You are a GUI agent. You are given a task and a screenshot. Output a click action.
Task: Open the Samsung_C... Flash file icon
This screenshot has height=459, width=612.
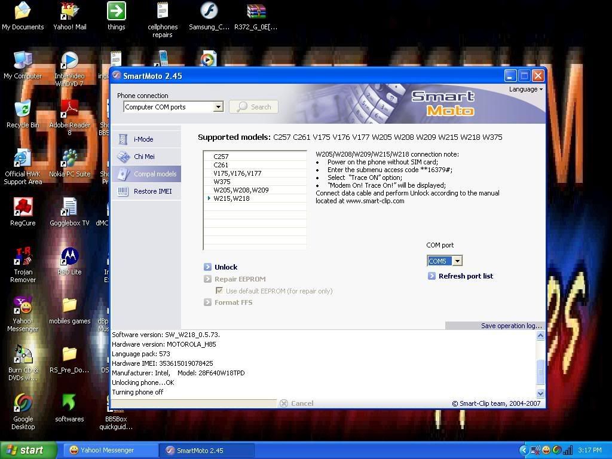point(209,16)
